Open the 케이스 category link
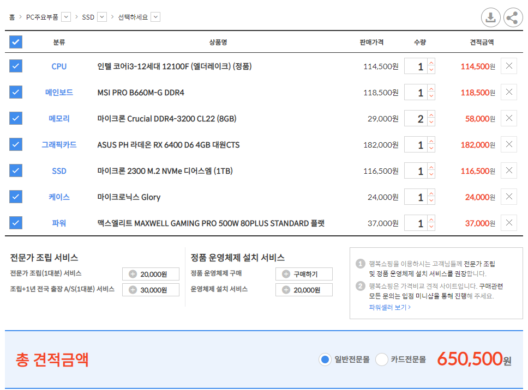Image resolution: width=528 pixels, height=390 pixels. (59, 197)
